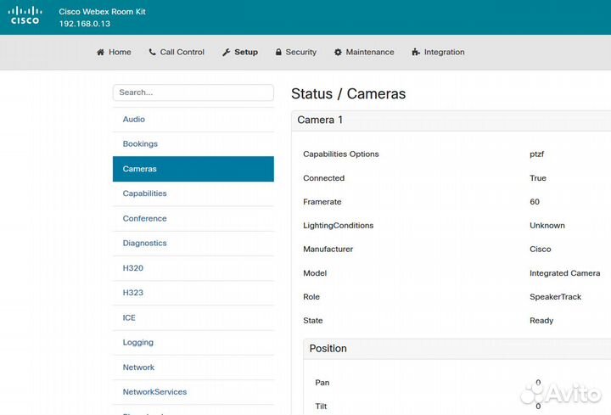This screenshot has height=415, width=611.
Task: Click the Position panel header
Action: coord(457,348)
